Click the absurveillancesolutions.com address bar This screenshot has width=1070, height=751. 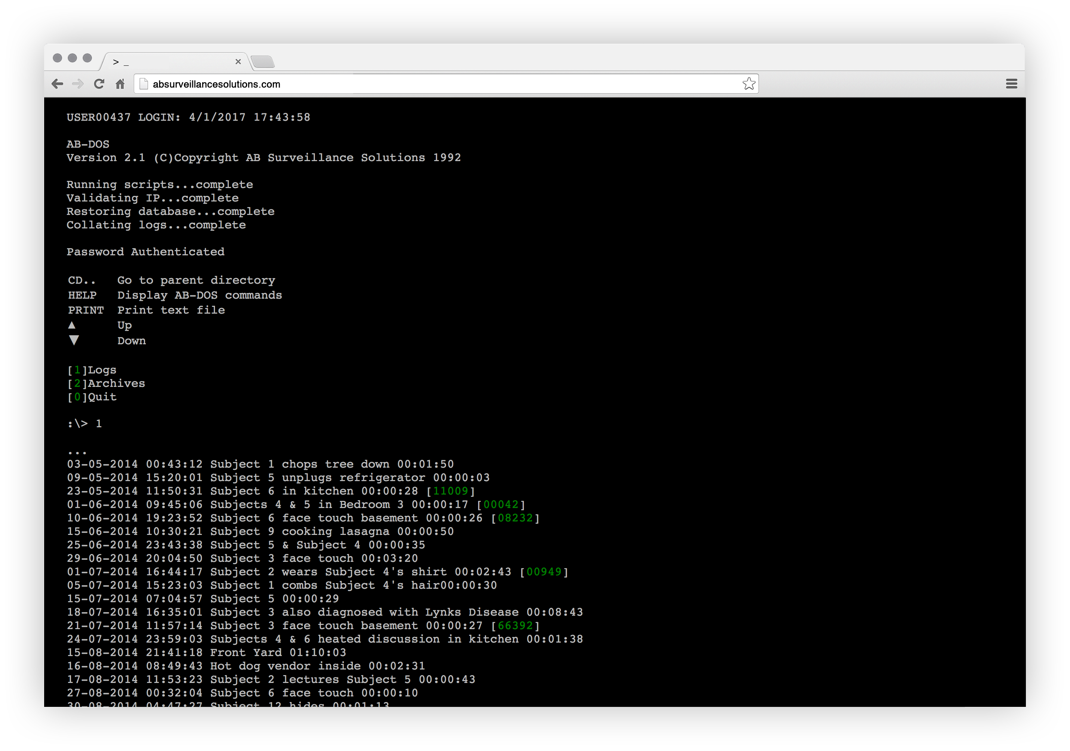point(419,84)
